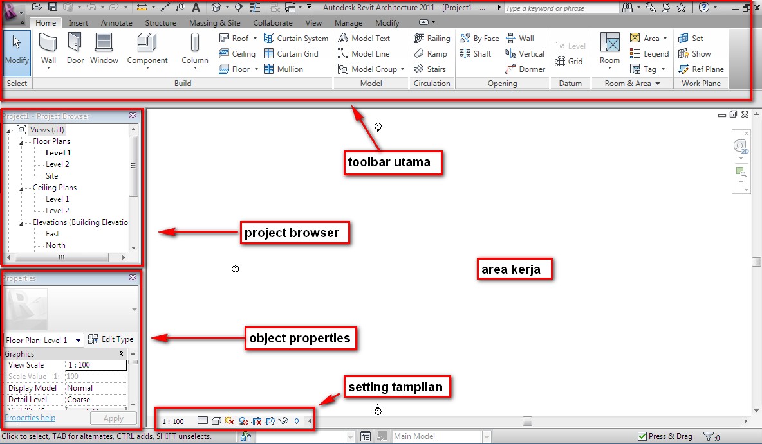Toggle Crop View icon

(x=257, y=421)
